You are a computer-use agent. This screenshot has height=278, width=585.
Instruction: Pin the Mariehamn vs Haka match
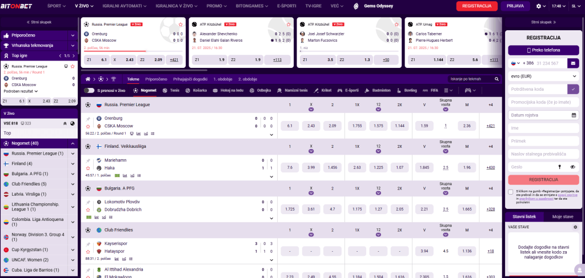click(88, 160)
